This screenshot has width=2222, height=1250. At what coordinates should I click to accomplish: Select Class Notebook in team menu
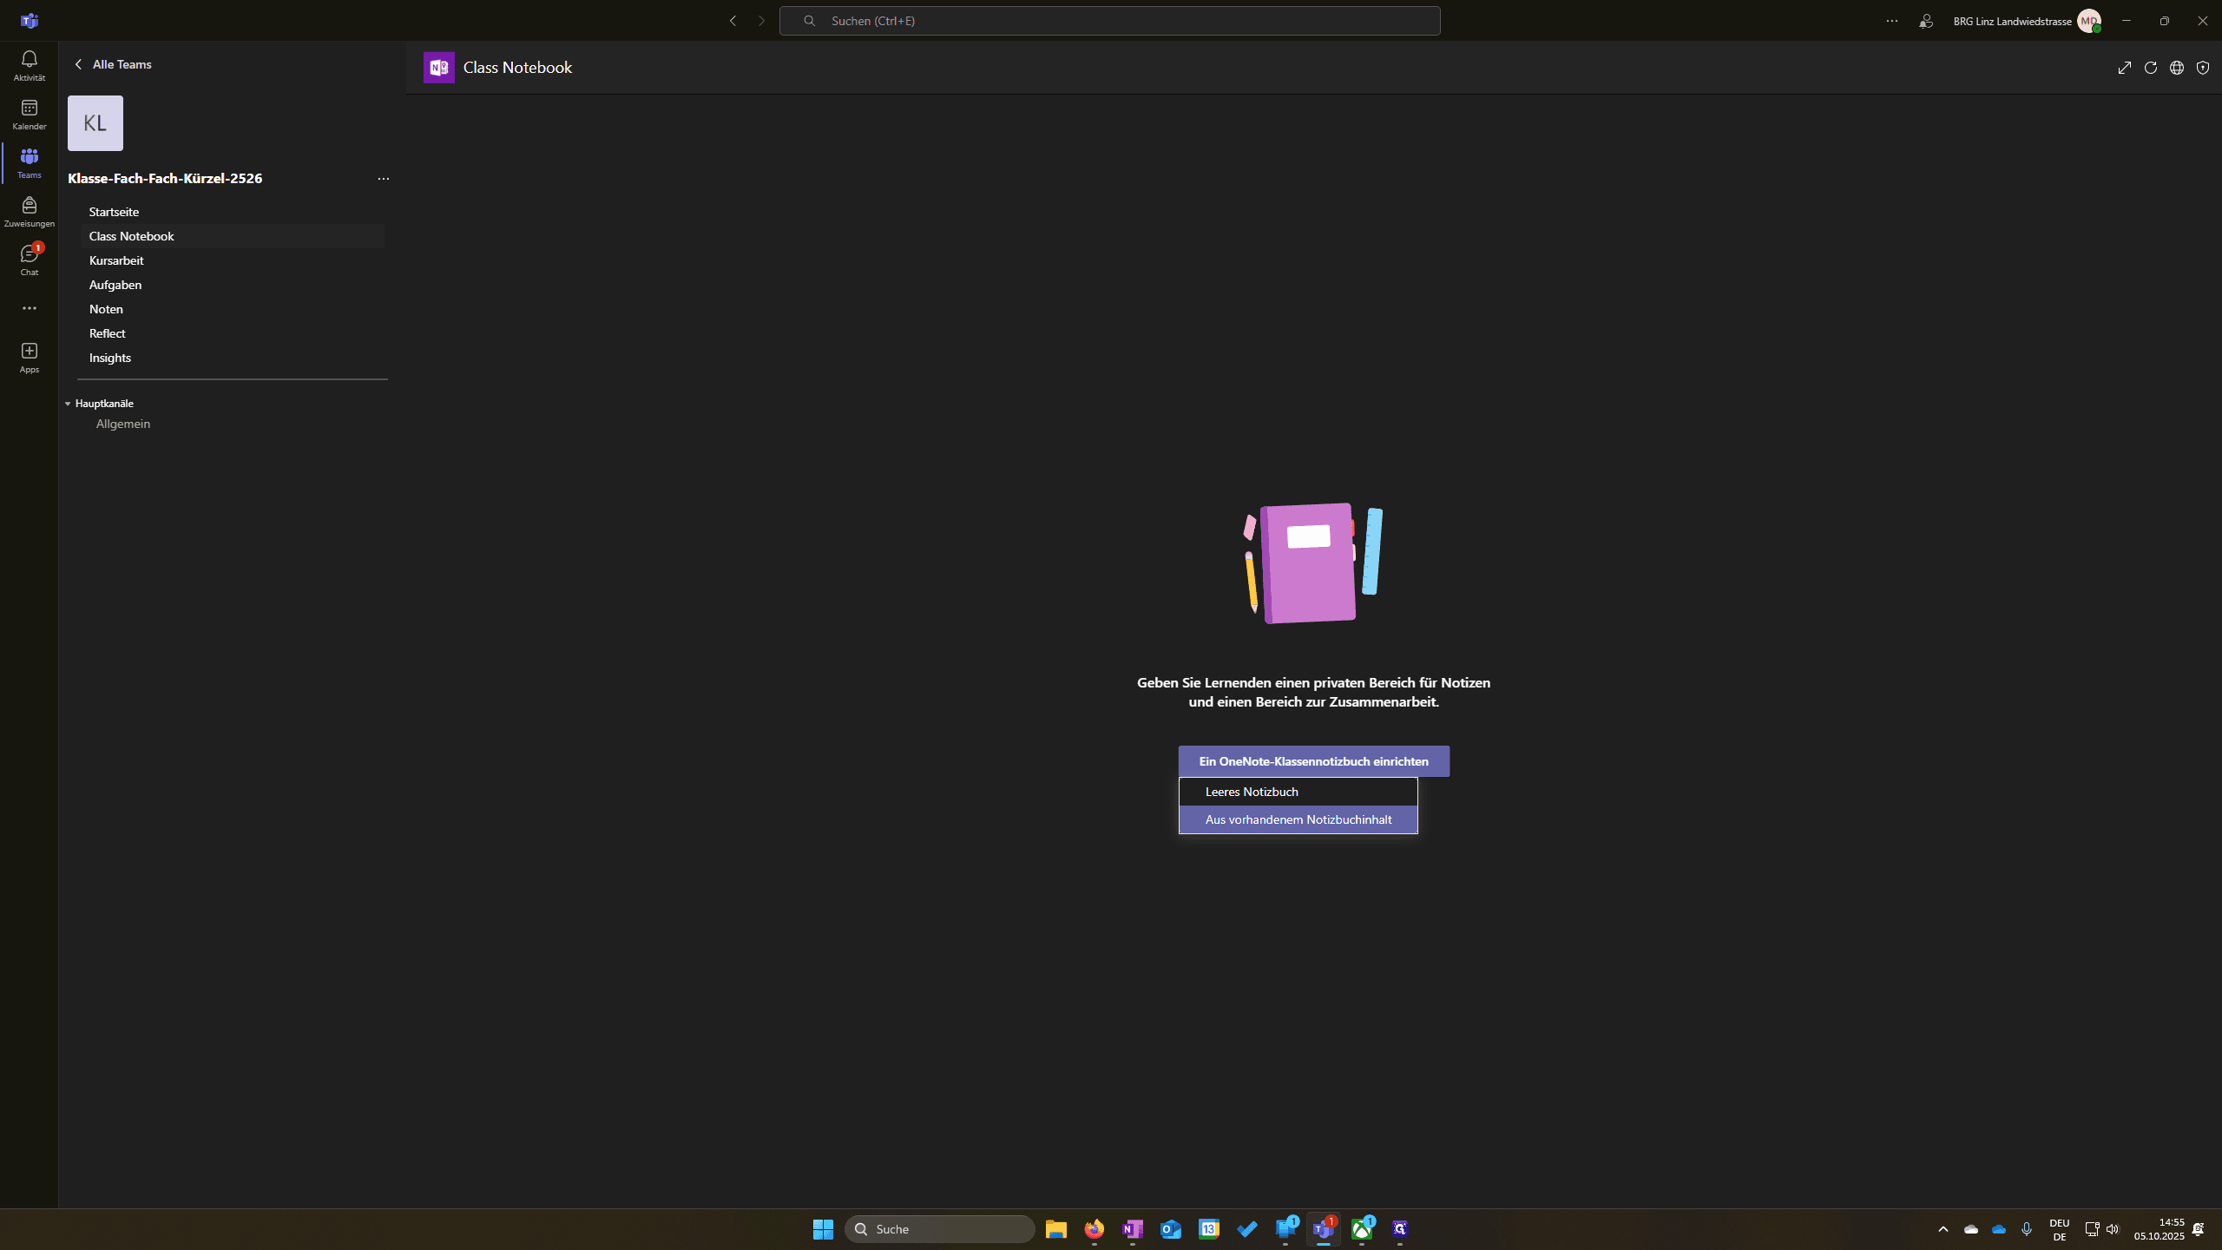pos(232,236)
